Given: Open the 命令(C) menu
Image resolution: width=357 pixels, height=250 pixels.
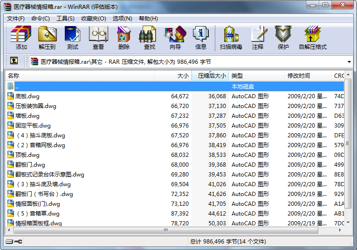Looking at the screenshot, I should point(40,19).
